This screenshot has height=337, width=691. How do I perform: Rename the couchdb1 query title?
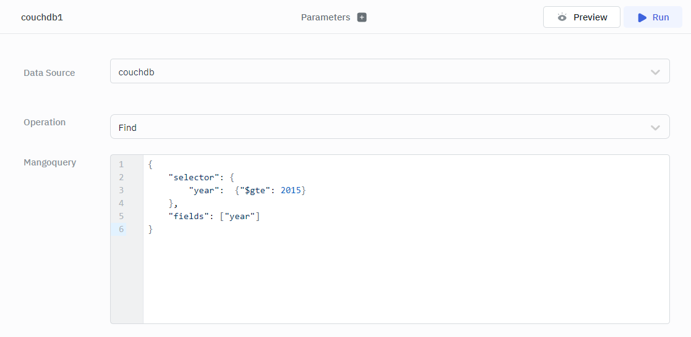[42, 17]
